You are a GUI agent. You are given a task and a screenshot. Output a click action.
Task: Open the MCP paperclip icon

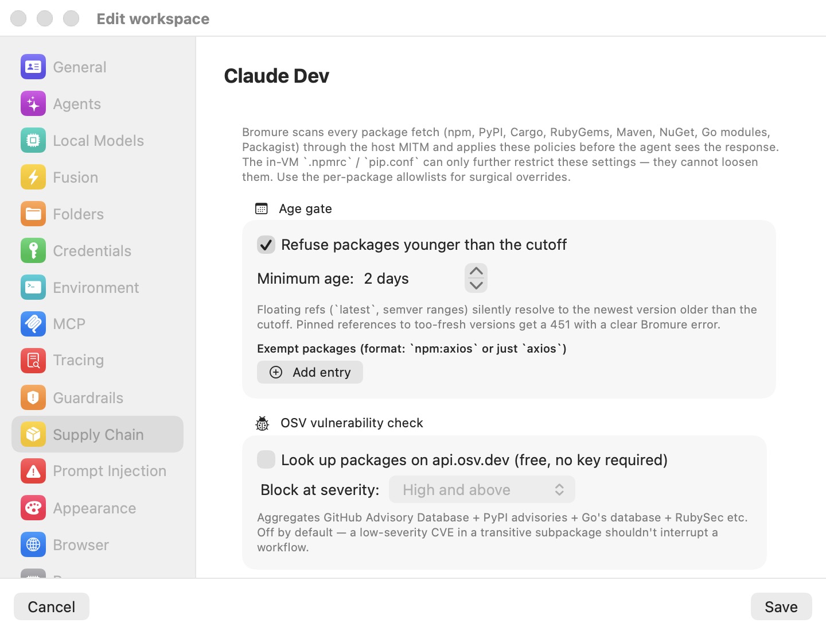click(x=33, y=324)
